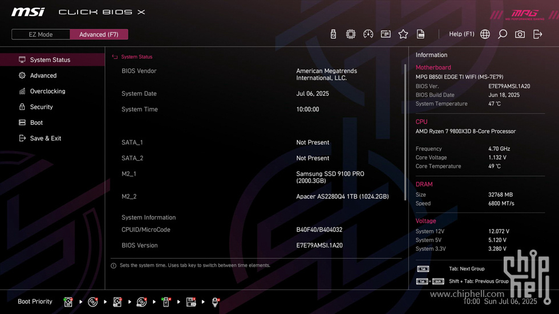Click the CPU heading in Information panel
The image size is (559, 314).
click(422, 122)
